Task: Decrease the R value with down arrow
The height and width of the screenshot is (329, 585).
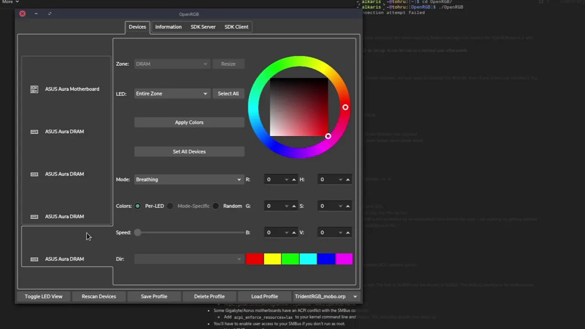Action: coord(287,180)
